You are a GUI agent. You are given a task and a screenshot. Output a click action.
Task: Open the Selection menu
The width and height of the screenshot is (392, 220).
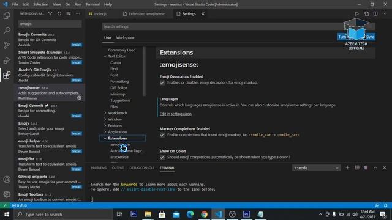pos(41,4)
